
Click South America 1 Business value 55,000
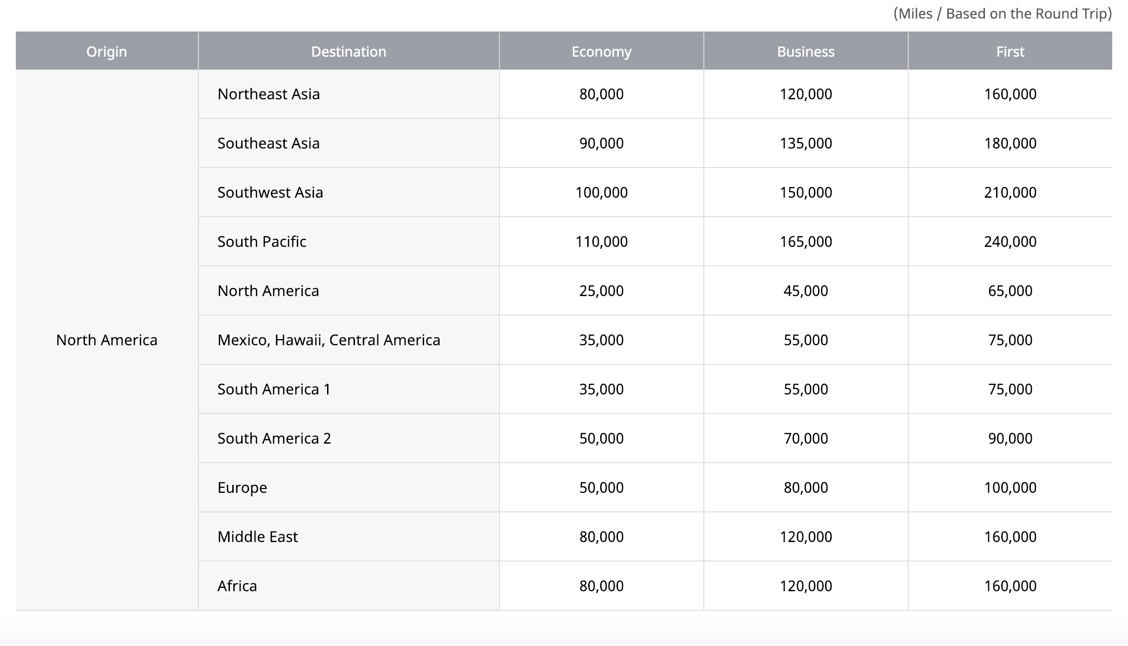click(x=806, y=389)
